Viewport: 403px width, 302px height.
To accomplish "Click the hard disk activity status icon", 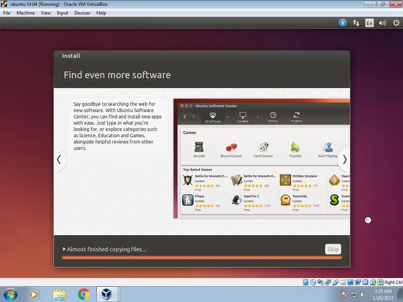I will tap(305, 282).
